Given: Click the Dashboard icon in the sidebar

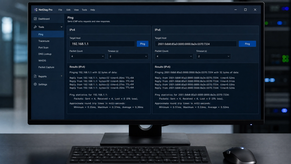Looking at the screenshot, I should (x=35, y=19).
